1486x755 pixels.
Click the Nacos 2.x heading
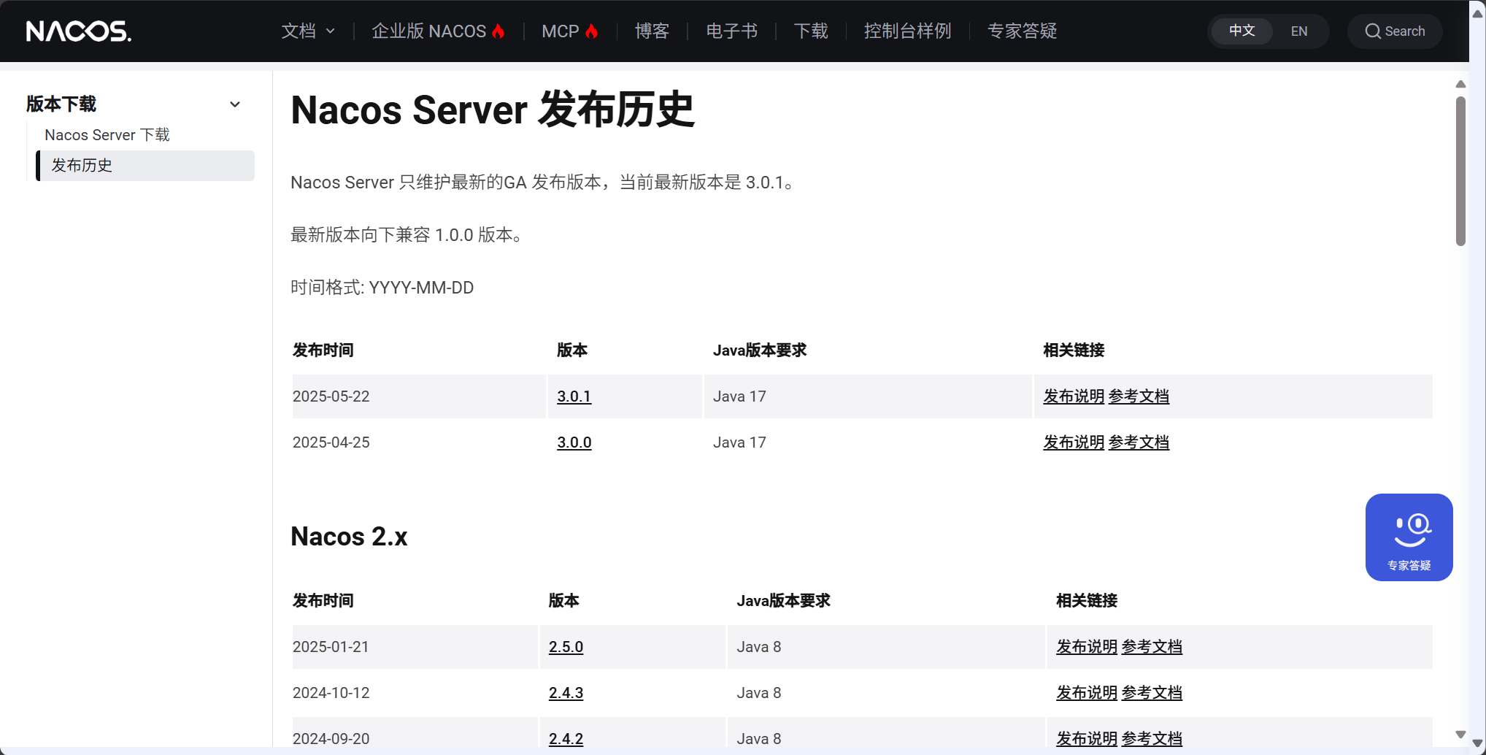[349, 537]
